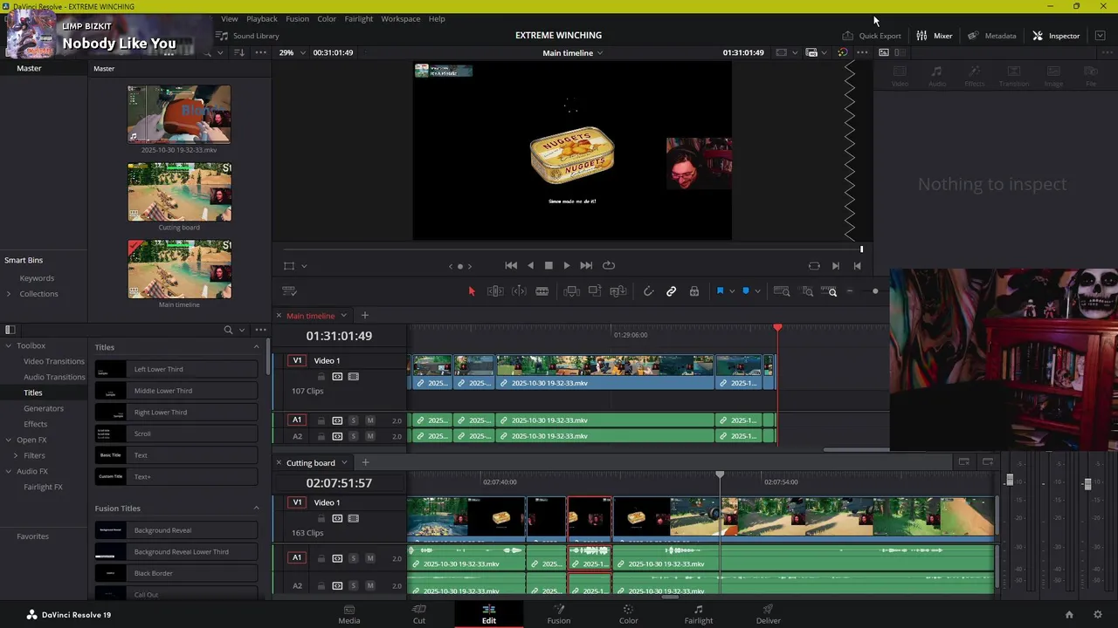Expand the Open FX tree
The image size is (1118, 628).
pos(9,440)
